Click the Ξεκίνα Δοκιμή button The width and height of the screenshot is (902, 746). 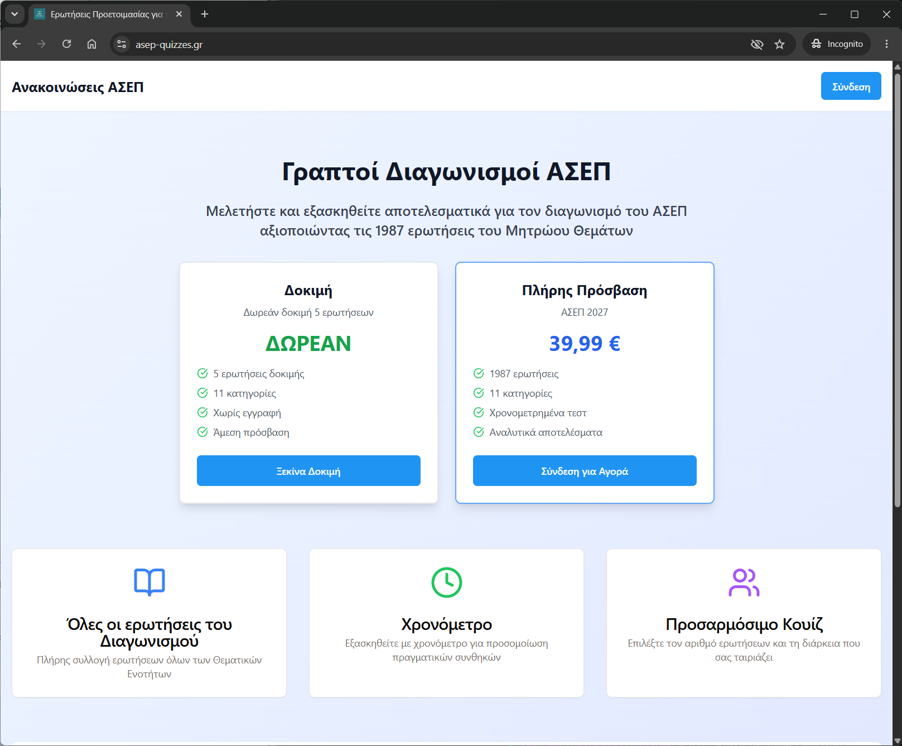coord(308,471)
